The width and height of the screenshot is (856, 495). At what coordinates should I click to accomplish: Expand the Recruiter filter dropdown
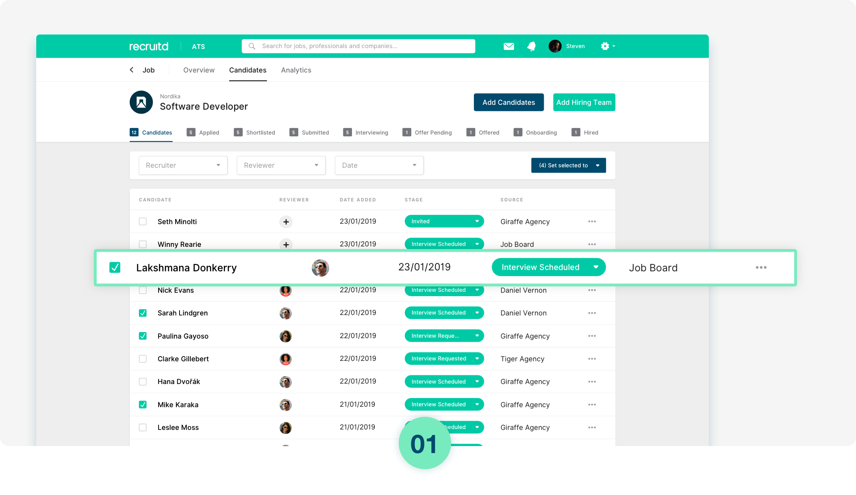[183, 165]
